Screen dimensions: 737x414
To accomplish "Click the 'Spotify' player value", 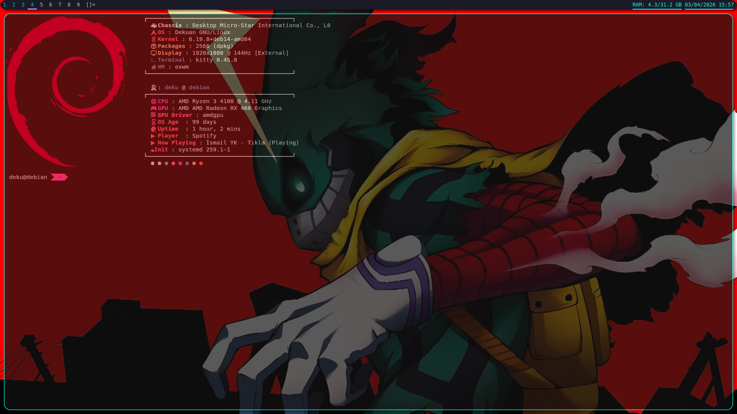I will 204,136.
